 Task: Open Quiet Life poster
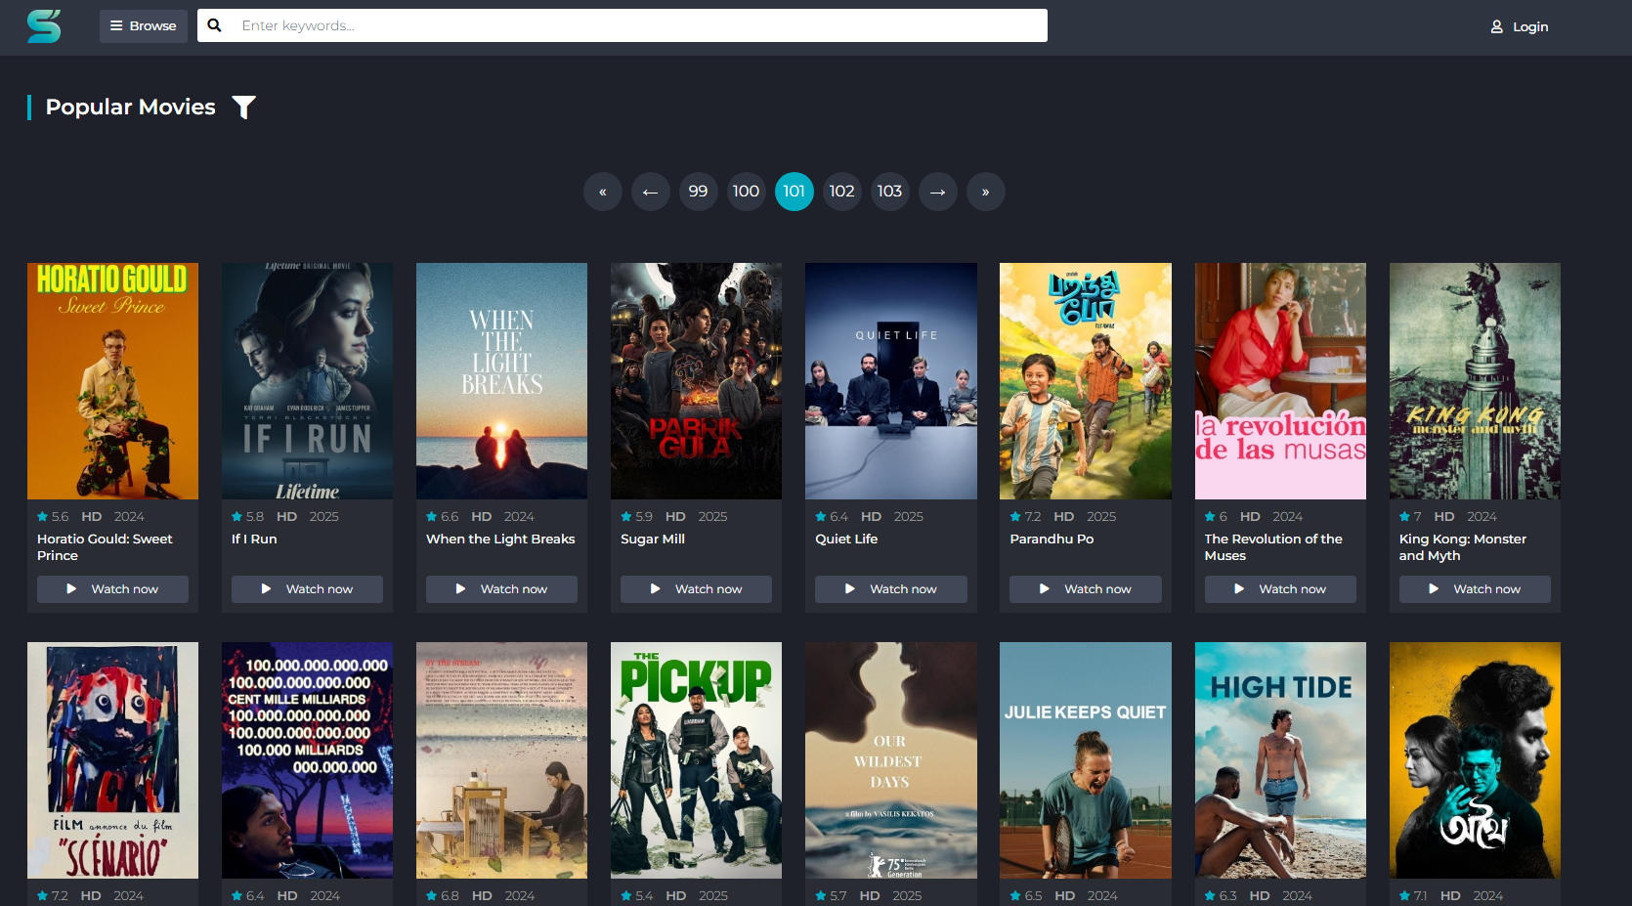tap(891, 381)
